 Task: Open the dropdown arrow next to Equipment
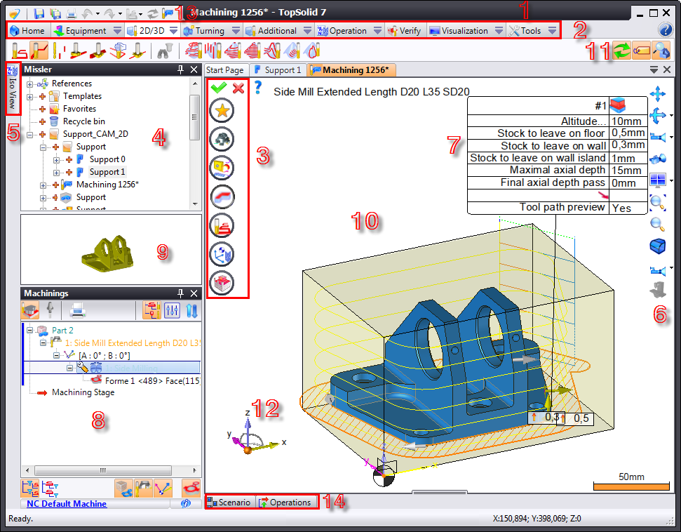pyautogui.click(x=117, y=31)
